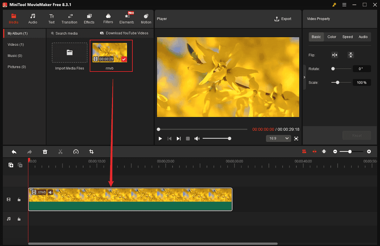The width and height of the screenshot is (380, 246).
Task: Open the hamburger menu
Action: pyautogui.click(x=344, y=5)
